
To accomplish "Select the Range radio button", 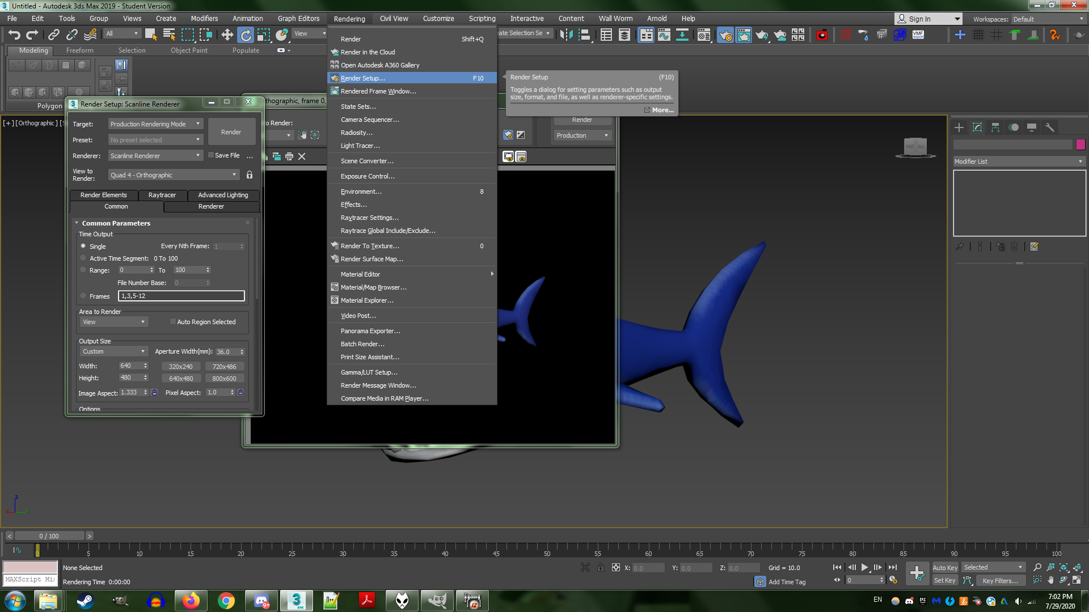I will pyautogui.click(x=83, y=270).
